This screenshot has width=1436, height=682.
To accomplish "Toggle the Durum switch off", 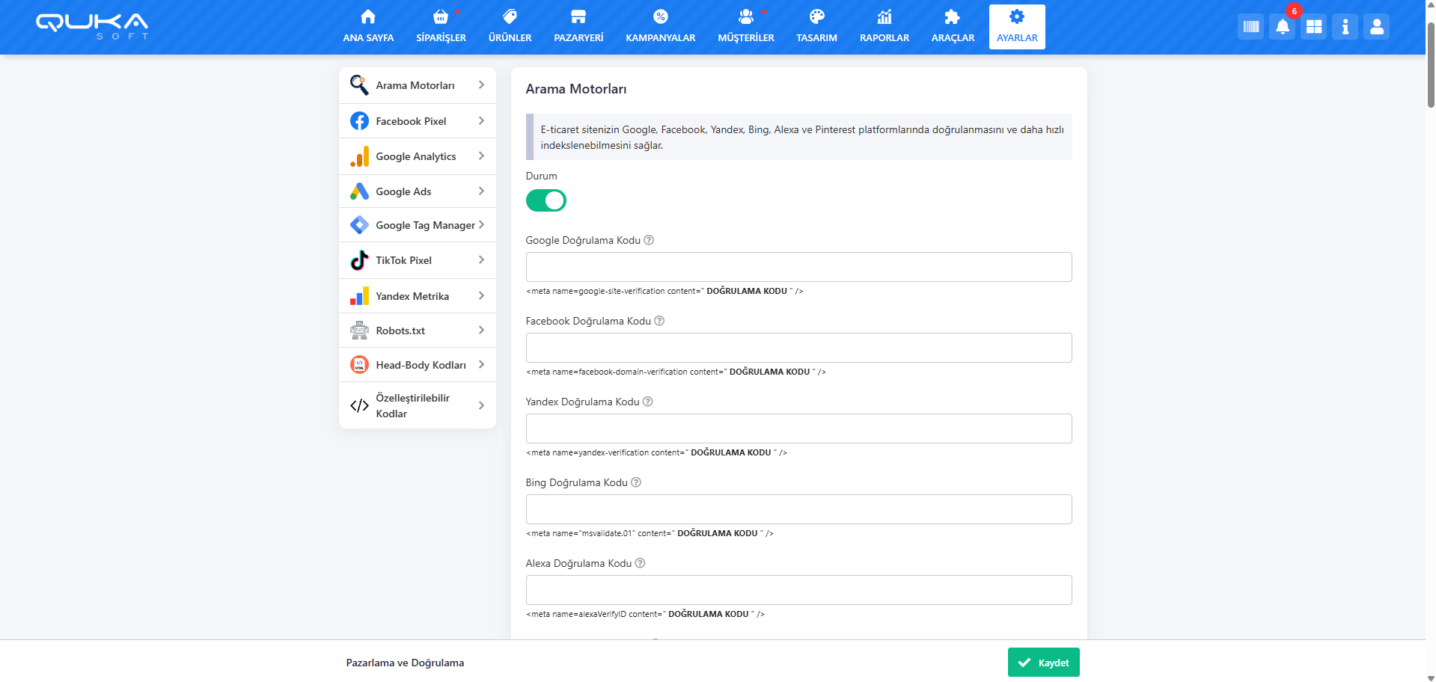I will pos(546,200).
